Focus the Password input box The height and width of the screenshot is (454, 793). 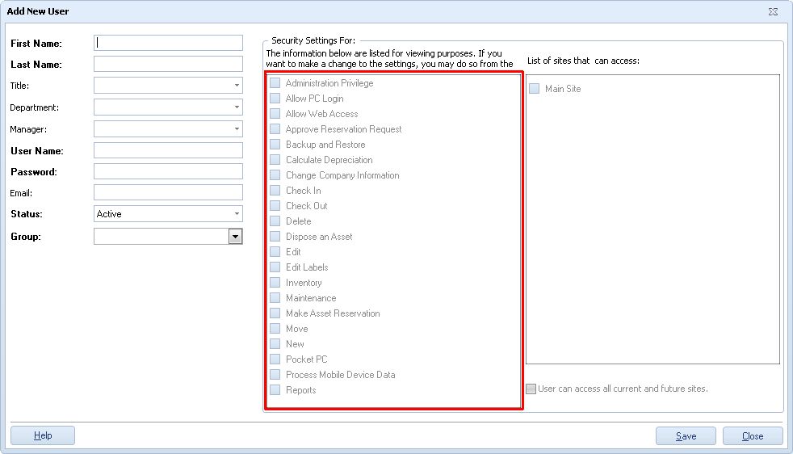[168, 171]
